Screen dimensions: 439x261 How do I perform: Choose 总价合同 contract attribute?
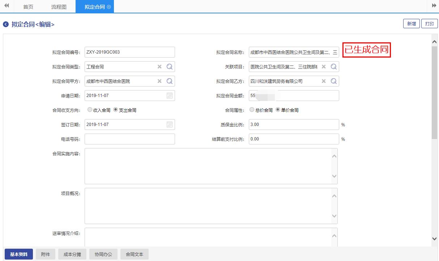pos(252,110)
